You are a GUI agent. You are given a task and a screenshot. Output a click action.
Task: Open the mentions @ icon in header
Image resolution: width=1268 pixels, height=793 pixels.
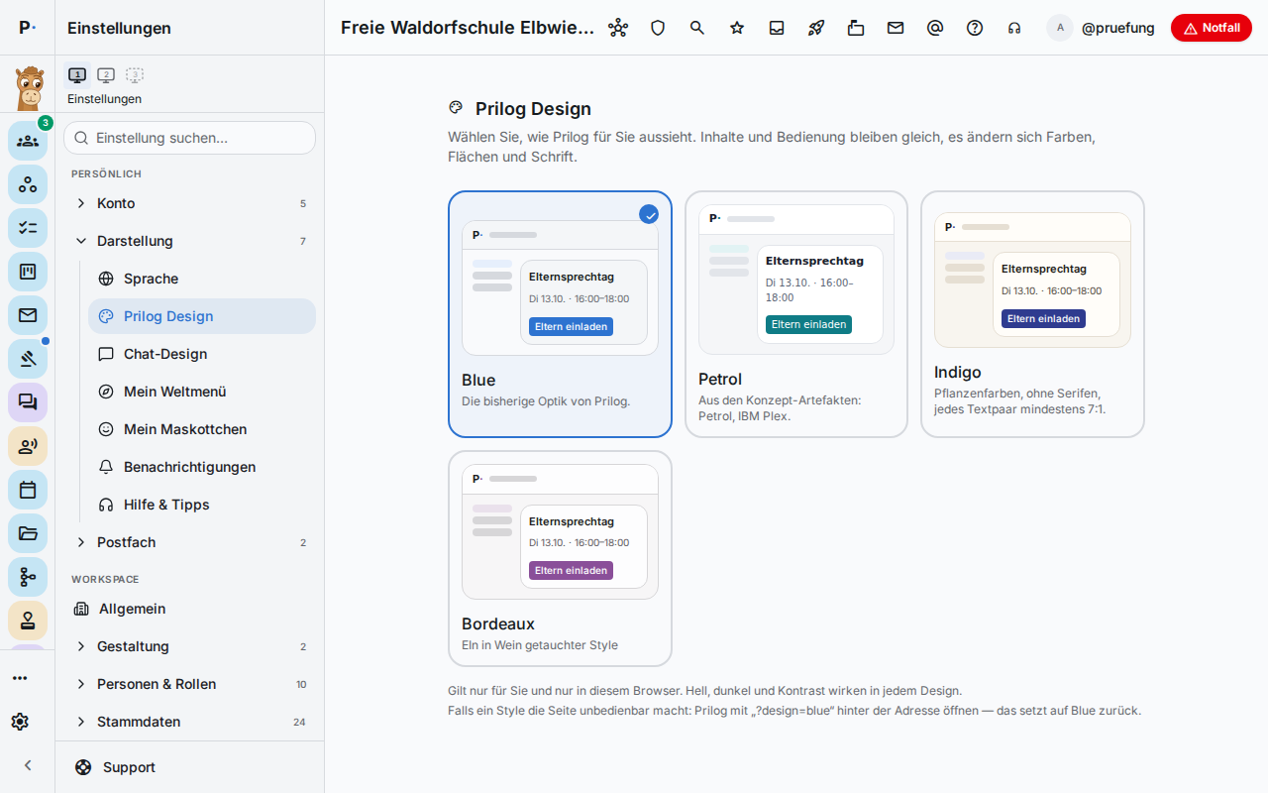pos(935,28)
